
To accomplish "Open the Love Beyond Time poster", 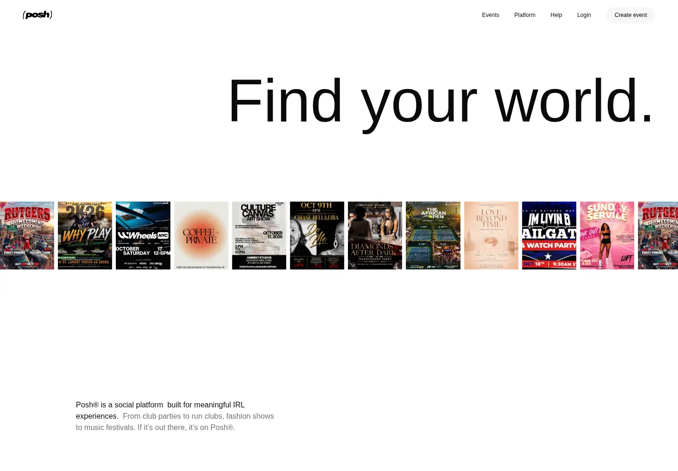I will pos(491,235).
